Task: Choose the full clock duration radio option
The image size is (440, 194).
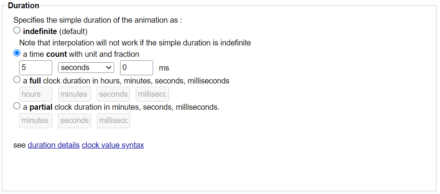Action: click(17, 80)
